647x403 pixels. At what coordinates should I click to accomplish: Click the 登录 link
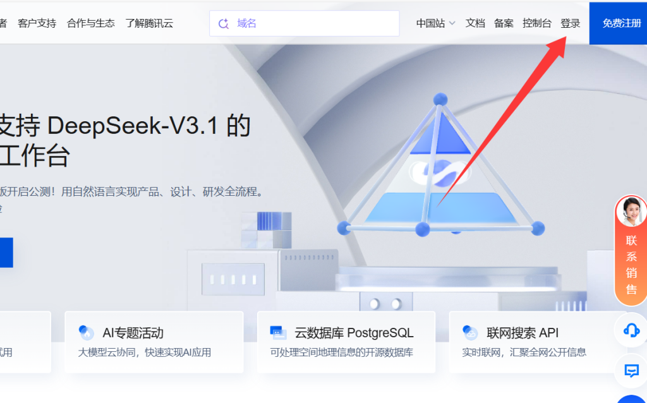571,23
